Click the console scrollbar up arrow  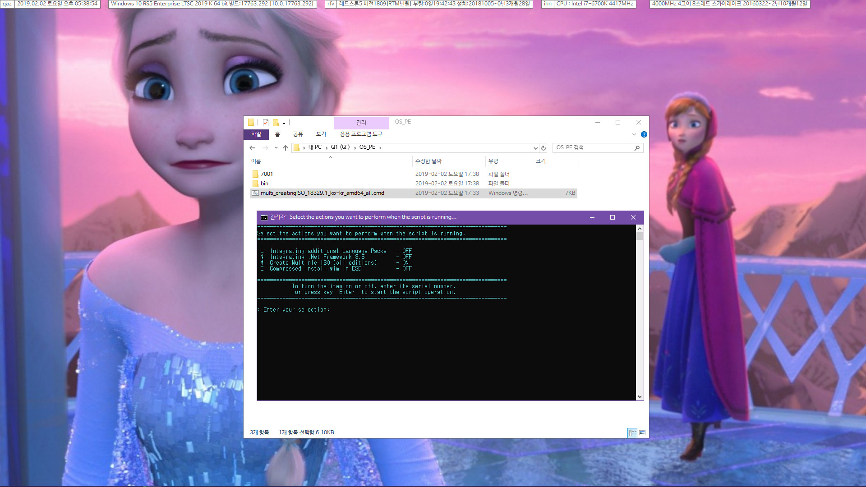click(x=640, y=229)
